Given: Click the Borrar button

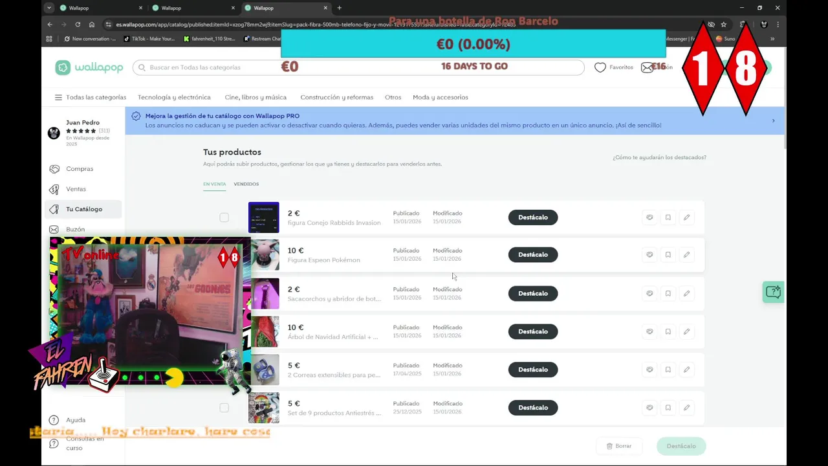Looking at the screenshot, I should 618,446.
